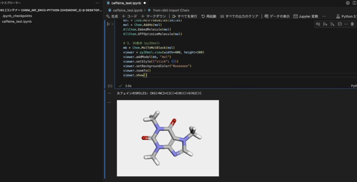Click the 2.0s execution time status
The image size is (357, 182).
[x=128, y=86]
